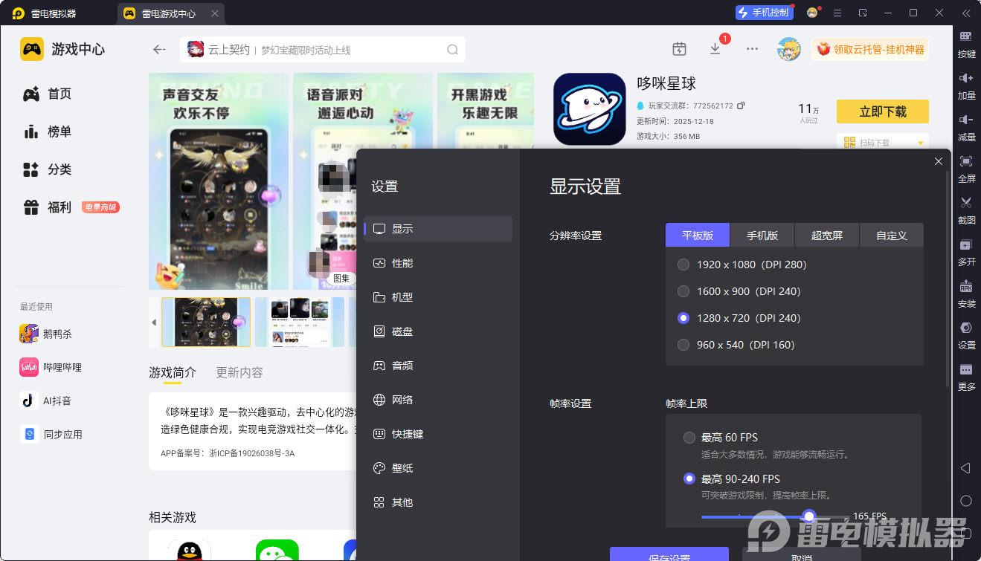Open the 按键 keyboard mapping icon
Viewport: 981px width, 561px height.
pos(966,37)
